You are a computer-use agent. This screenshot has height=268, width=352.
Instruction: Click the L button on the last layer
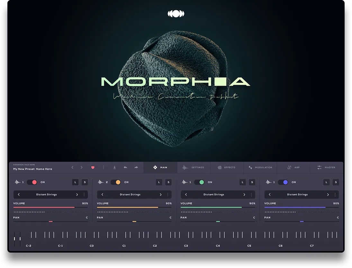pos(326,182)
